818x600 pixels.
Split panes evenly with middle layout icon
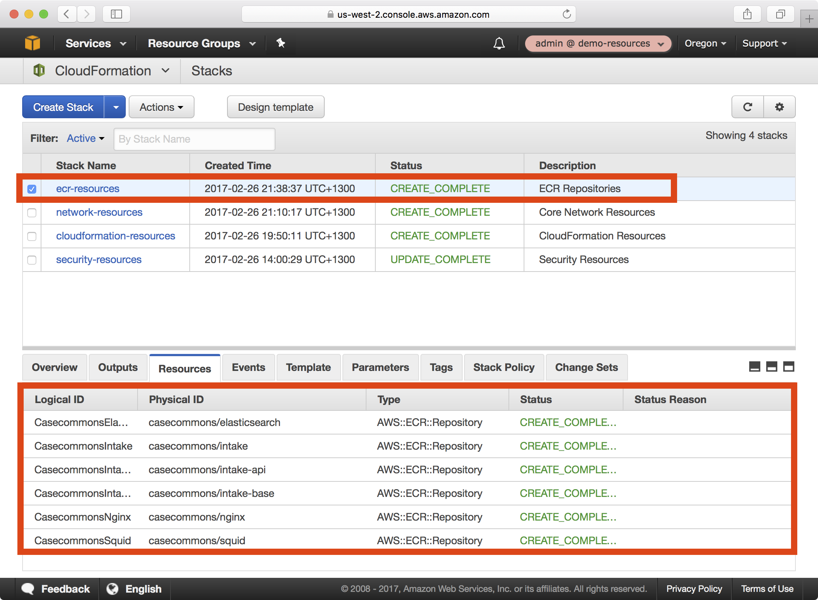pos(771,367)
